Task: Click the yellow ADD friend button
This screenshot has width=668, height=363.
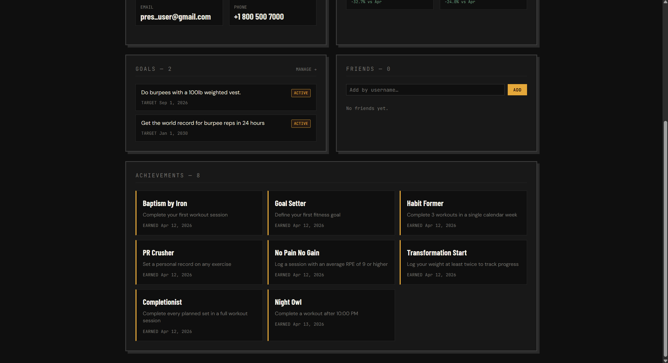Action: click(517, 90)
